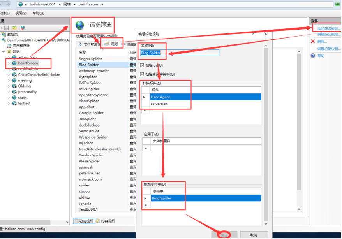This screenshot has width=342, height=239.
Task: Open the 视图(V) menu
Action: click(x=21, y=13)
